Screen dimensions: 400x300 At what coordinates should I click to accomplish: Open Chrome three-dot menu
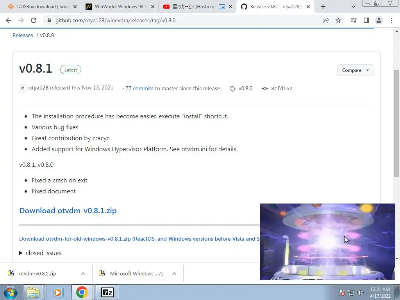(x=391, y=20)
